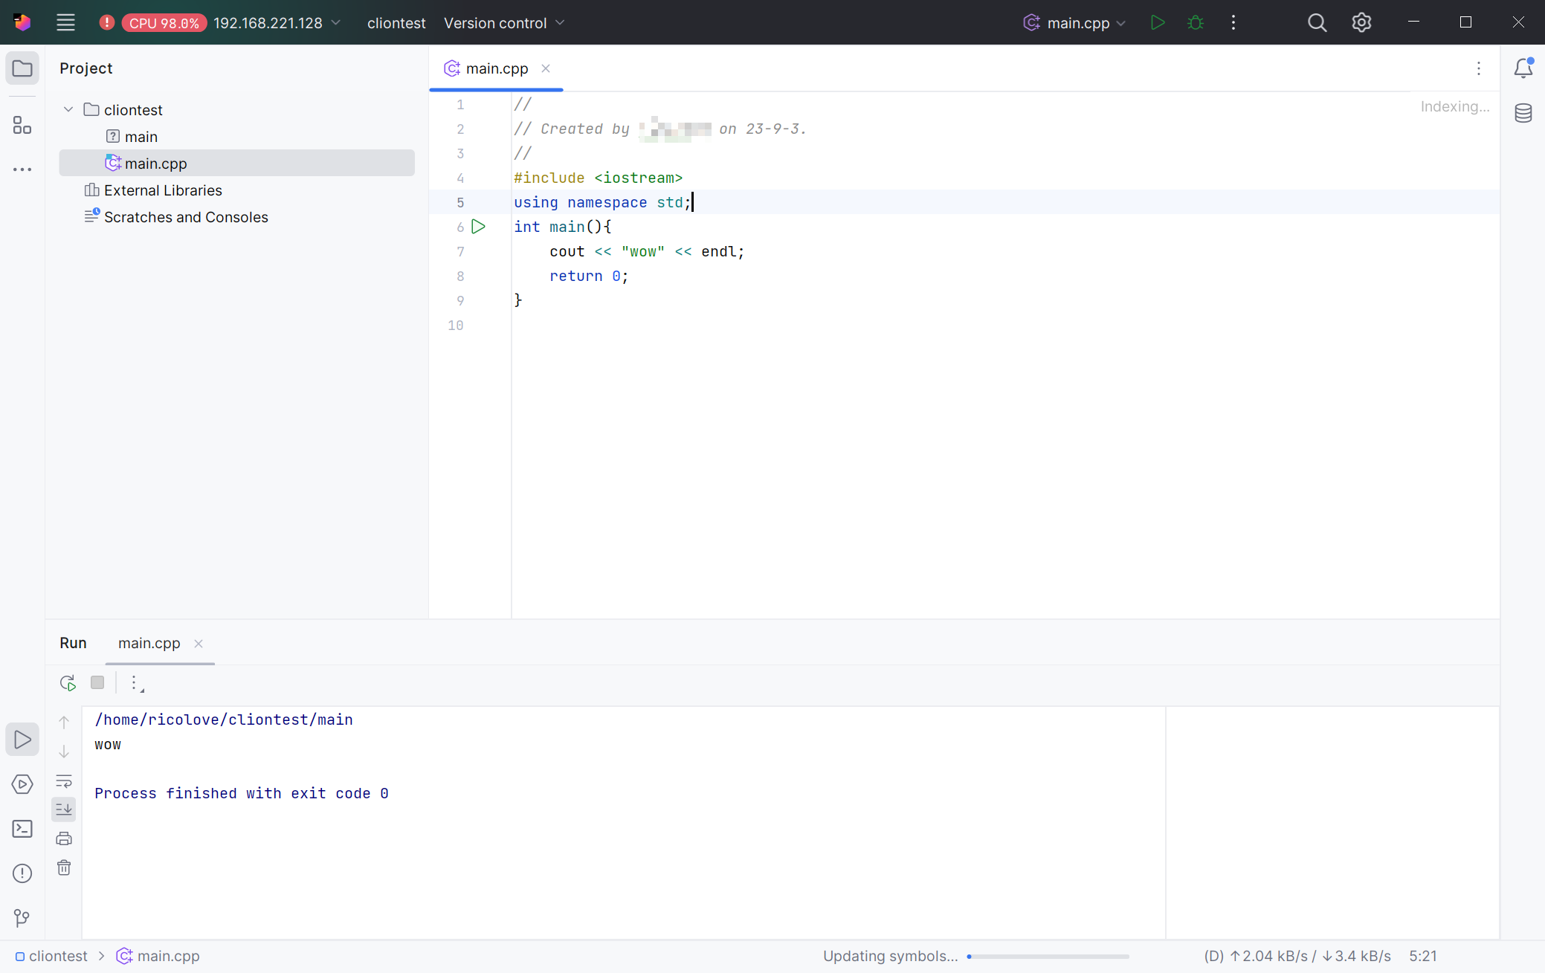The height and width of the screenshot is (973, 1545).
Task: Click the run gutter icon beside int main
Action: [479, 227]
